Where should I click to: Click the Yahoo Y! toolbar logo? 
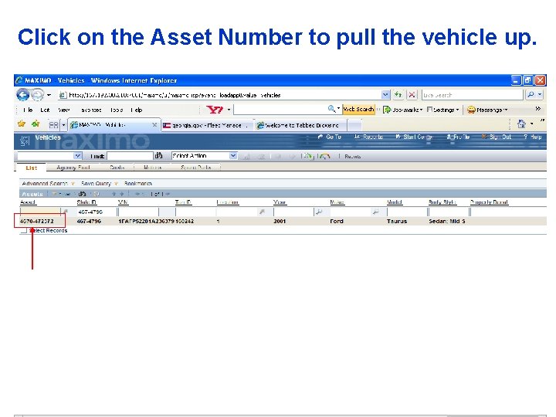point(214,110)
